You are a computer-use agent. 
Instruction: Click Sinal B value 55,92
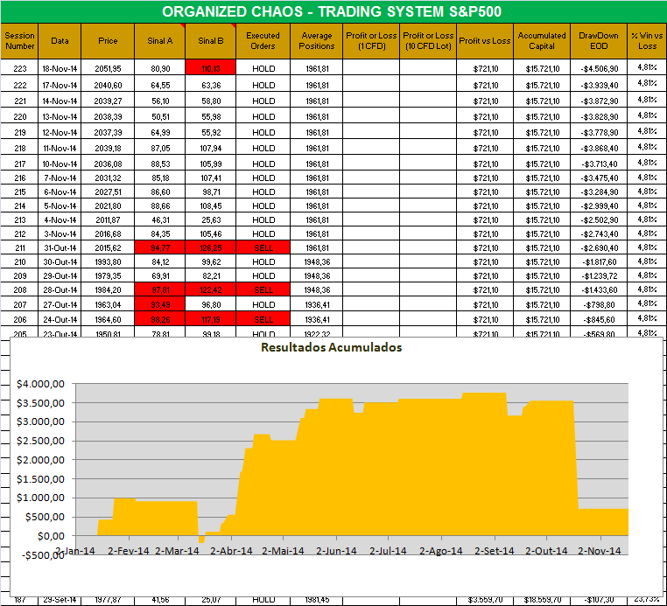tap(211, 133)
